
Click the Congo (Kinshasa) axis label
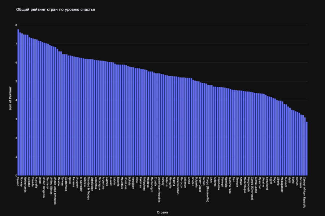coord(252,188)
